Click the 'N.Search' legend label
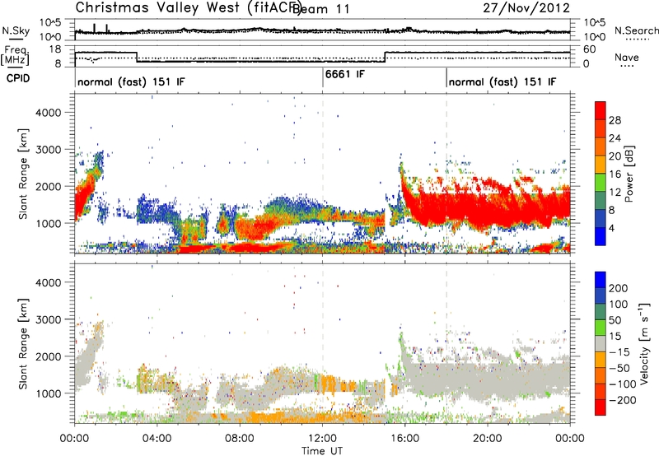Screen dimensions: 659x456 (636, 30)
